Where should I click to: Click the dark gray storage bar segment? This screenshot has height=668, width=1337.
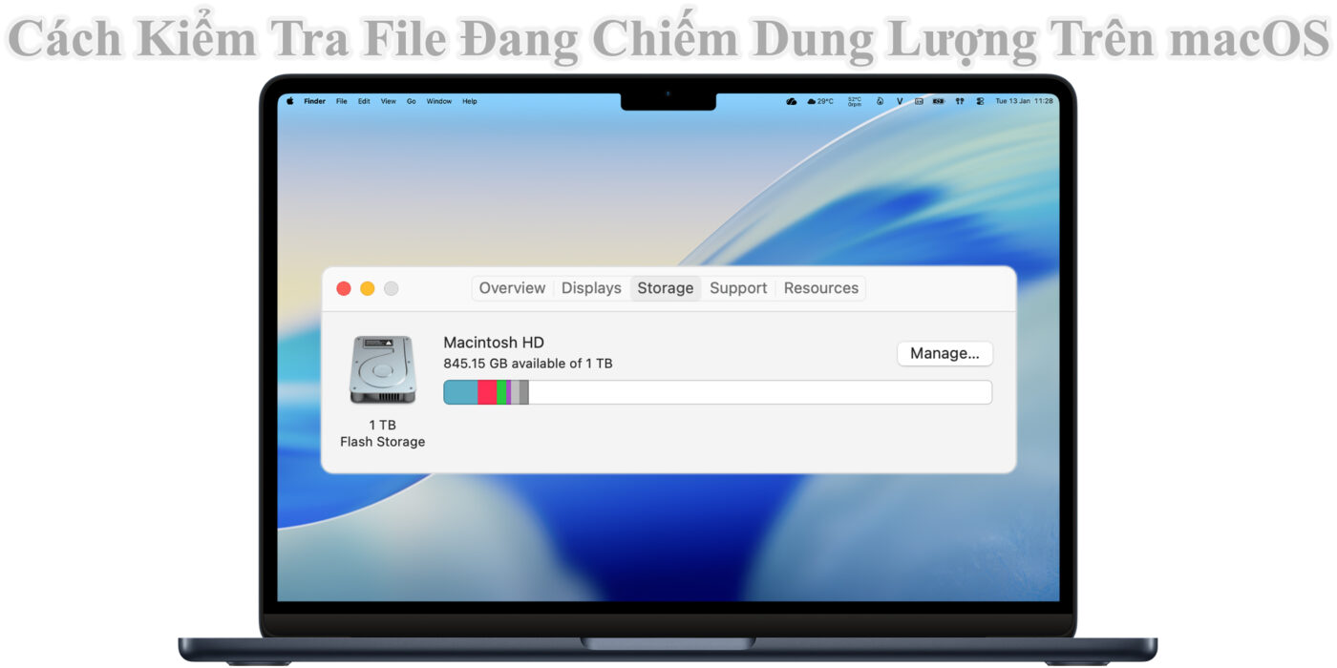click(524, 392)
